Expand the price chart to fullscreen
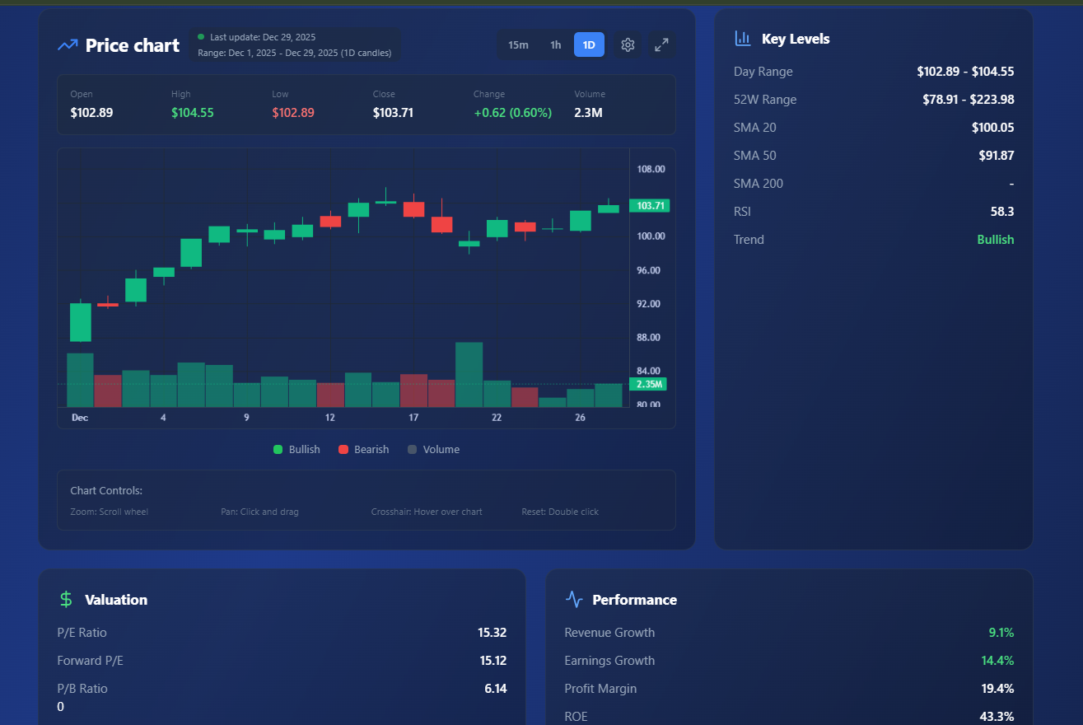 (661, 44)
